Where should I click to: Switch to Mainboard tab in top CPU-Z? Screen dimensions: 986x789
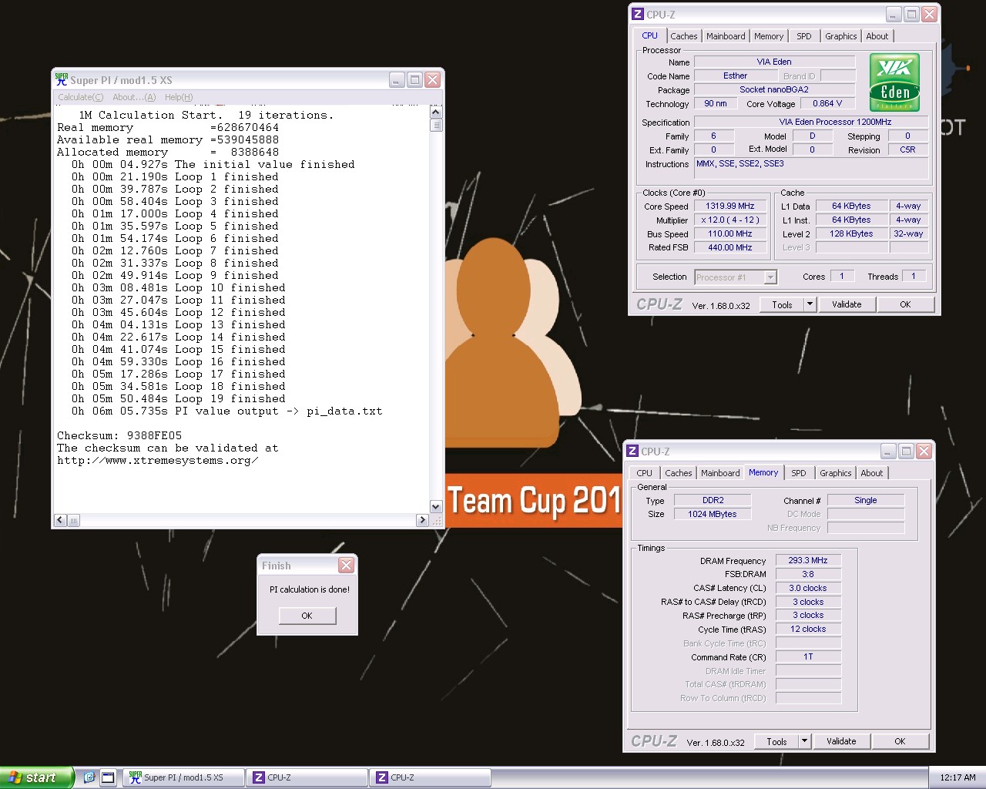point(726,36)
